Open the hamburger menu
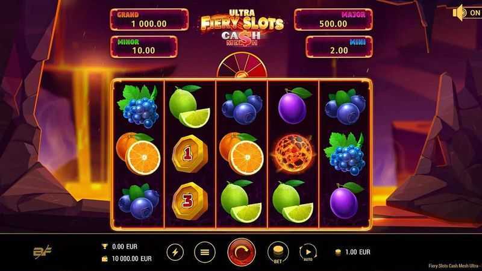The width and height of the screenshot is (482, 271). 205,252
